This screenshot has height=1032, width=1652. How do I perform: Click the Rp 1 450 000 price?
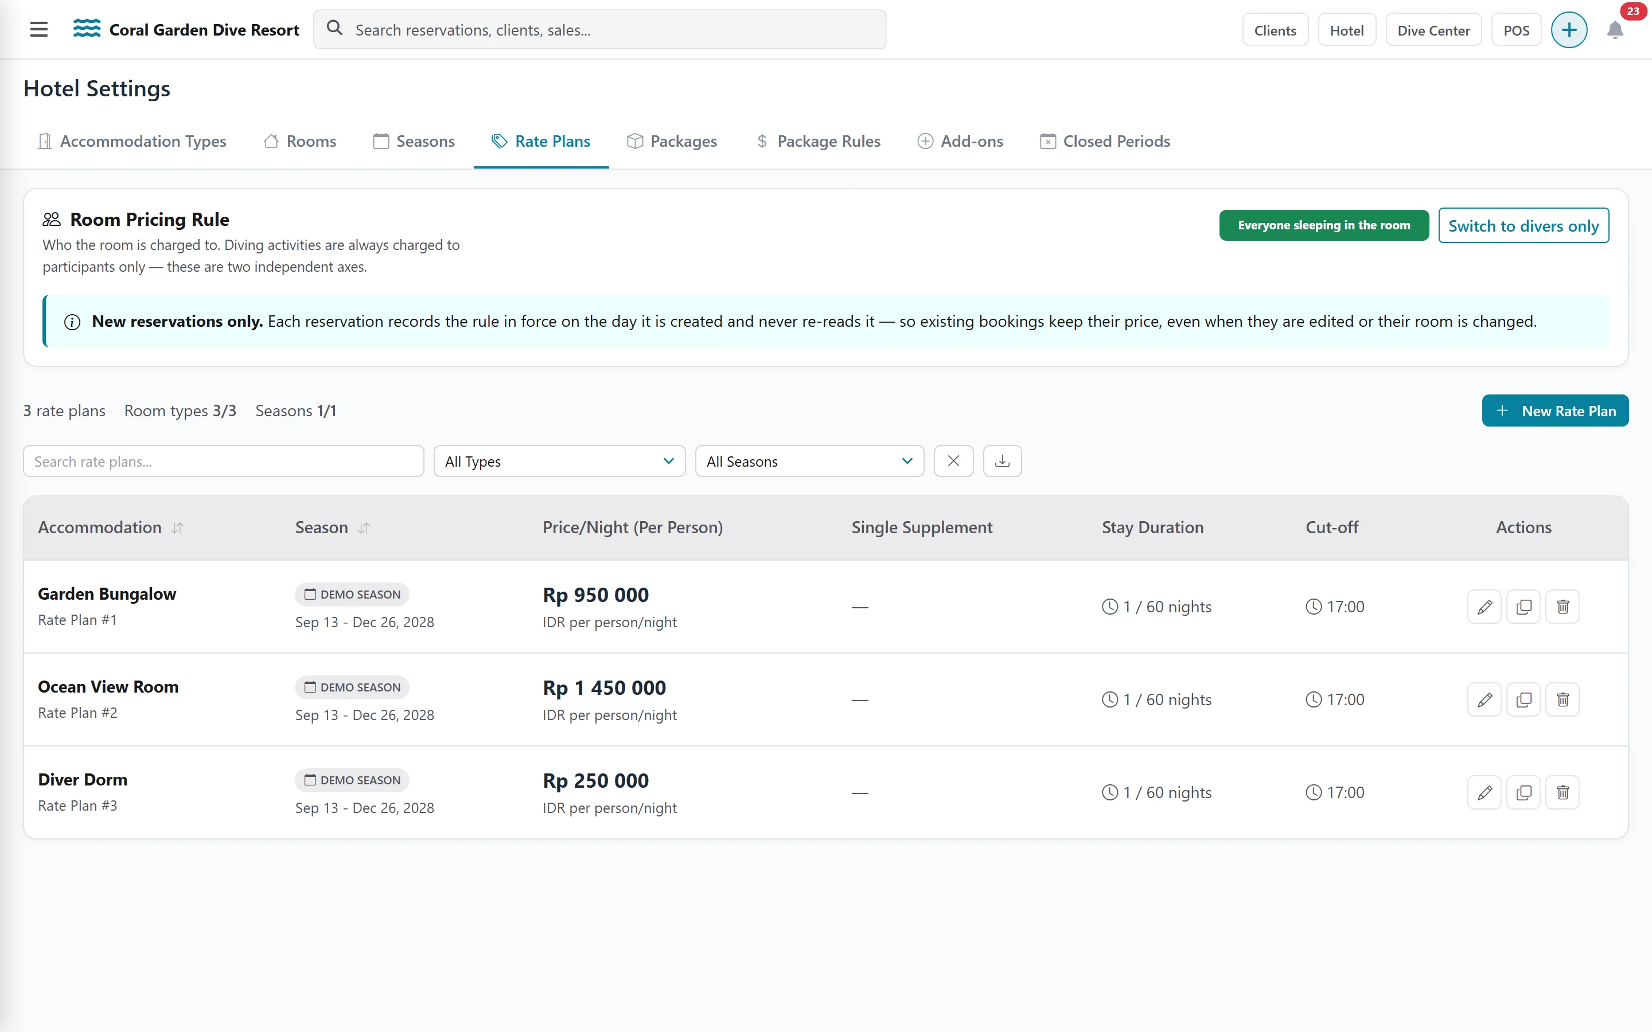coord(604,688)
